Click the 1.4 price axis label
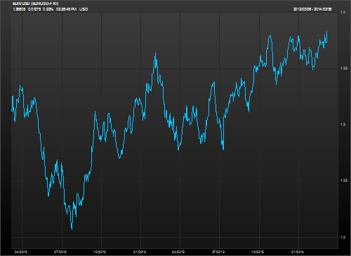The image size is (351, 256). [343, 12]
